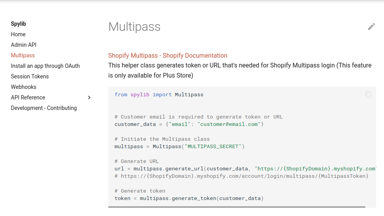
Task: Click the generate_token(customer_data) code line
Action: pyautogui.click(x=189, y=198)
